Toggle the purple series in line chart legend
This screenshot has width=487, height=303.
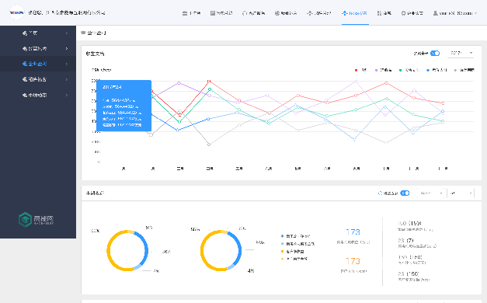click(383, 70)
